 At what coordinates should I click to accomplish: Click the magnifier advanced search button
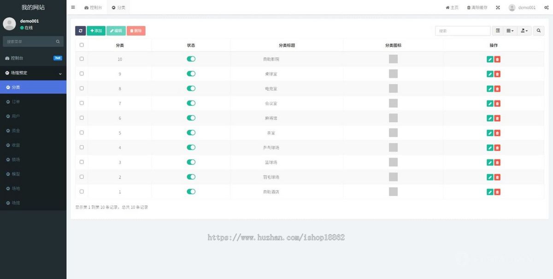point(538,30)
